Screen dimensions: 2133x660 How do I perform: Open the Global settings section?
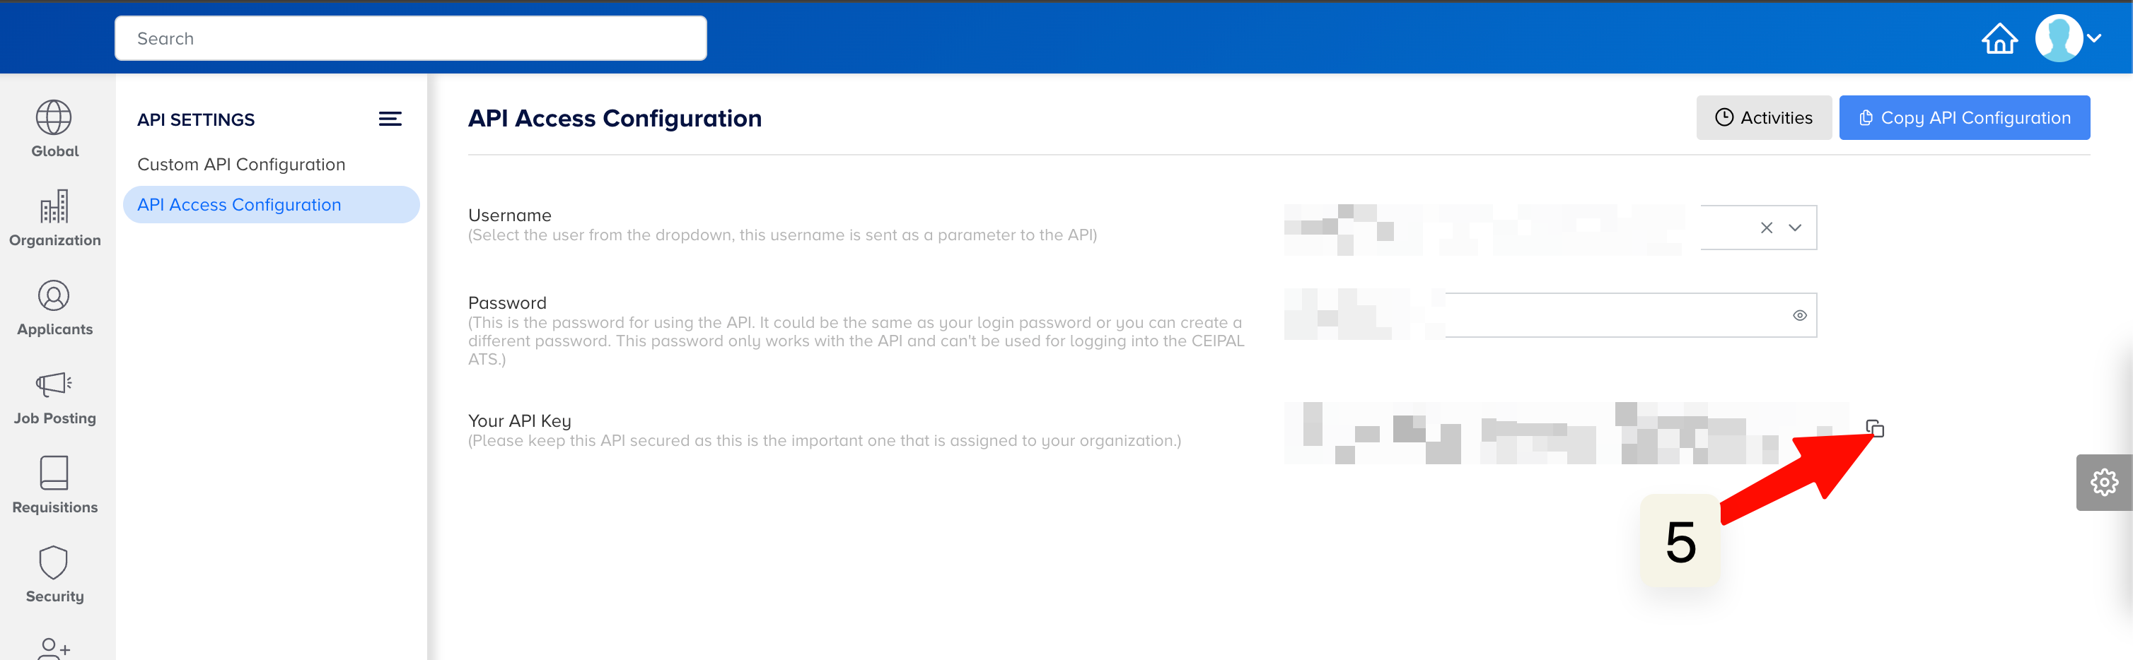point(54,129)
